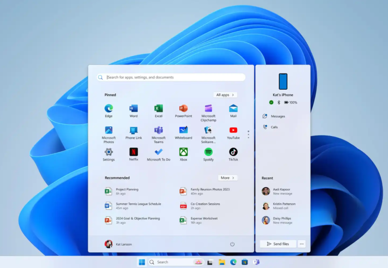Launch Netflix
Image resolution: width=388 pixels, height=268 pixels.
134,154
